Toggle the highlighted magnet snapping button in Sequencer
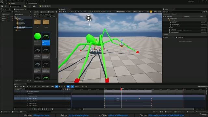 click(x=68, y=86)
